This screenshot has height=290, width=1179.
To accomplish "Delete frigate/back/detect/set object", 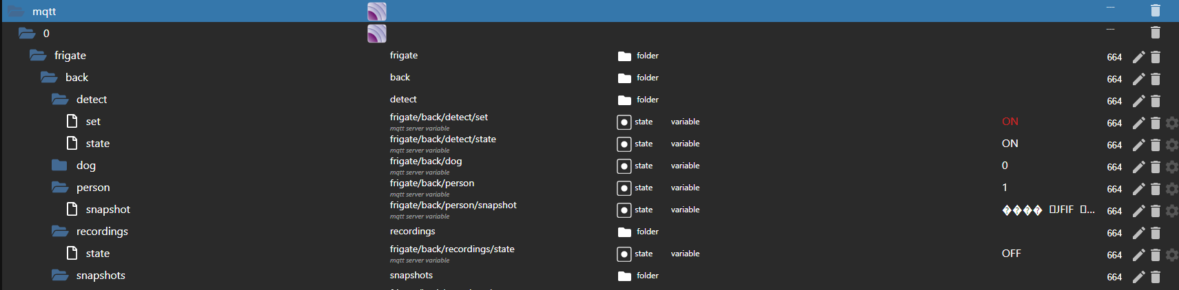I will (x=1156, y=123).
